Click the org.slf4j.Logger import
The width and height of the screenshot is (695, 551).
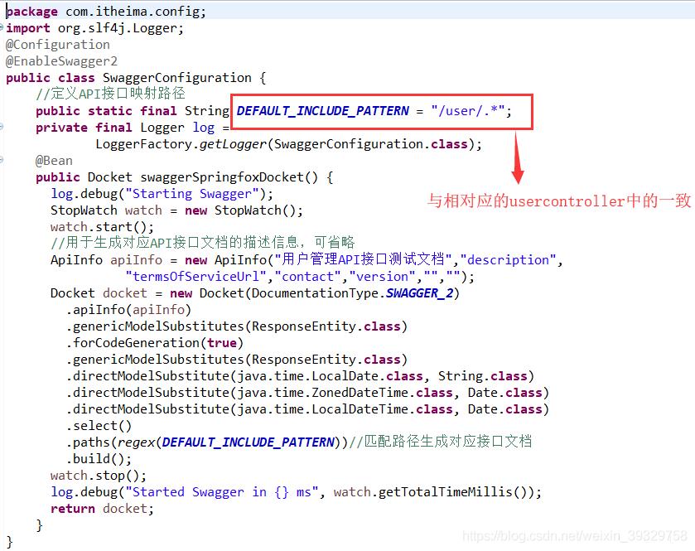pos(118,28)
